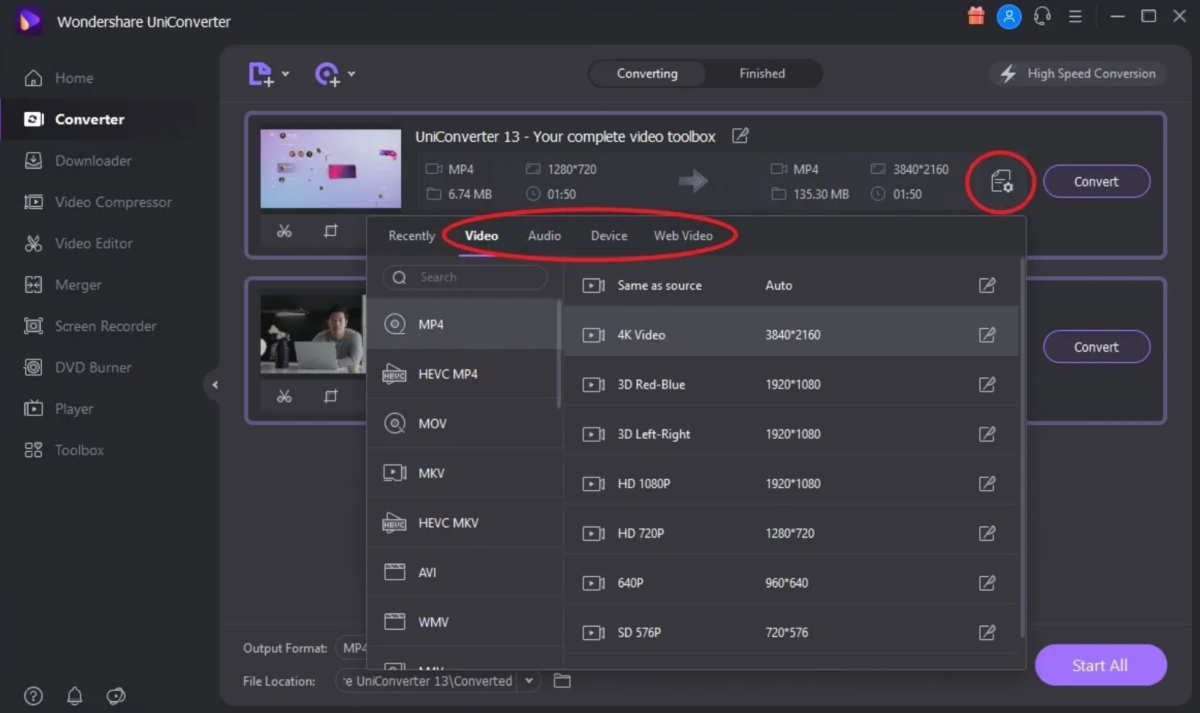Trim first video with scissors icon
The image size is (1200, 713).
click(x=284, y=231)
